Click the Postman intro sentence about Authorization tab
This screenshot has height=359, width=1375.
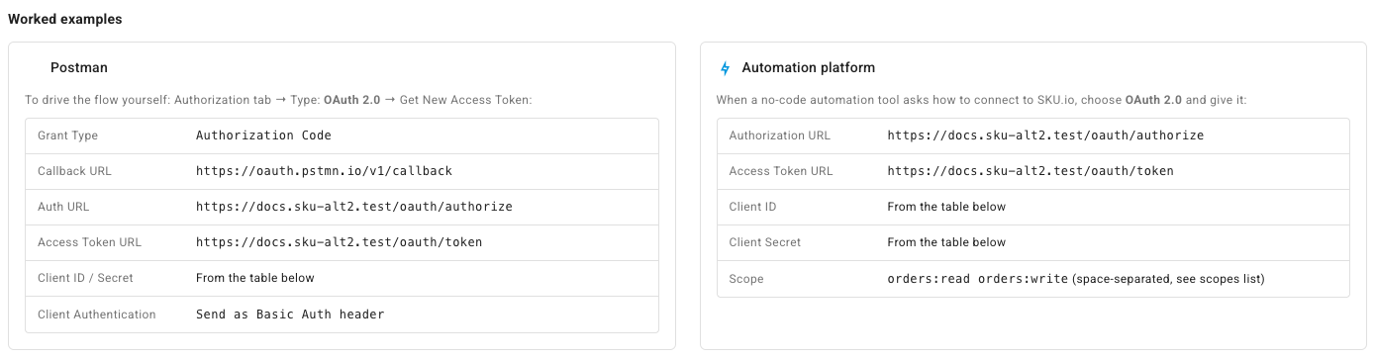278,100
